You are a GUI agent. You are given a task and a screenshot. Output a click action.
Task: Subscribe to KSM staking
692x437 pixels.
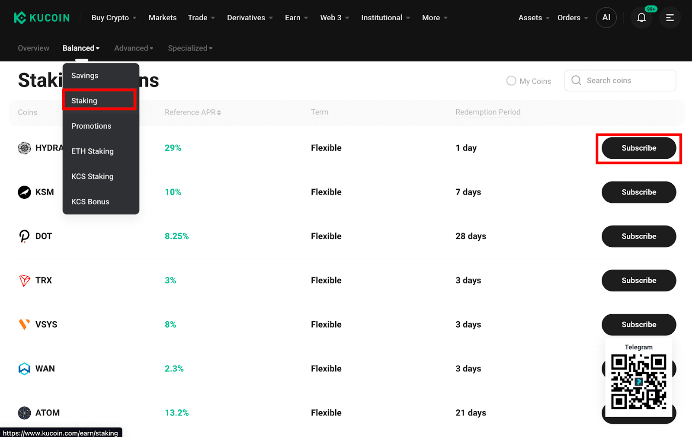coord(639,192)
